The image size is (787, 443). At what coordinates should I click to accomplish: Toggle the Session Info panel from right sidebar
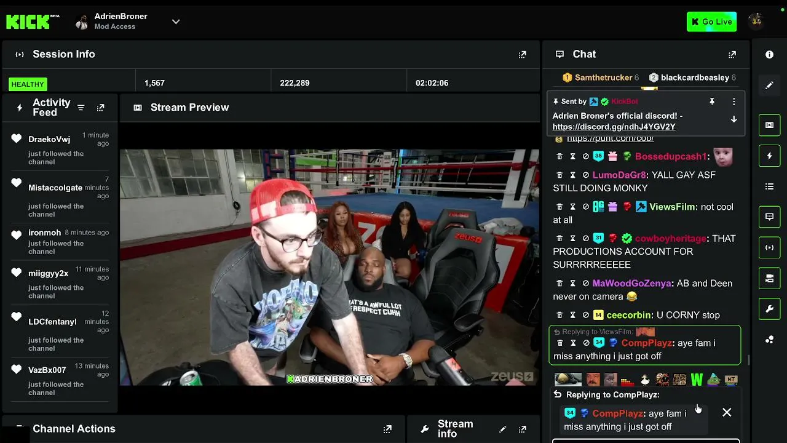tap(769, 247)
